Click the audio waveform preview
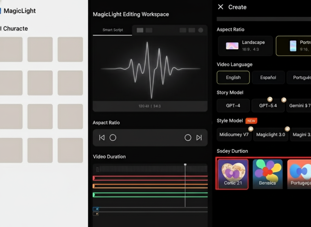 [150, 69]
